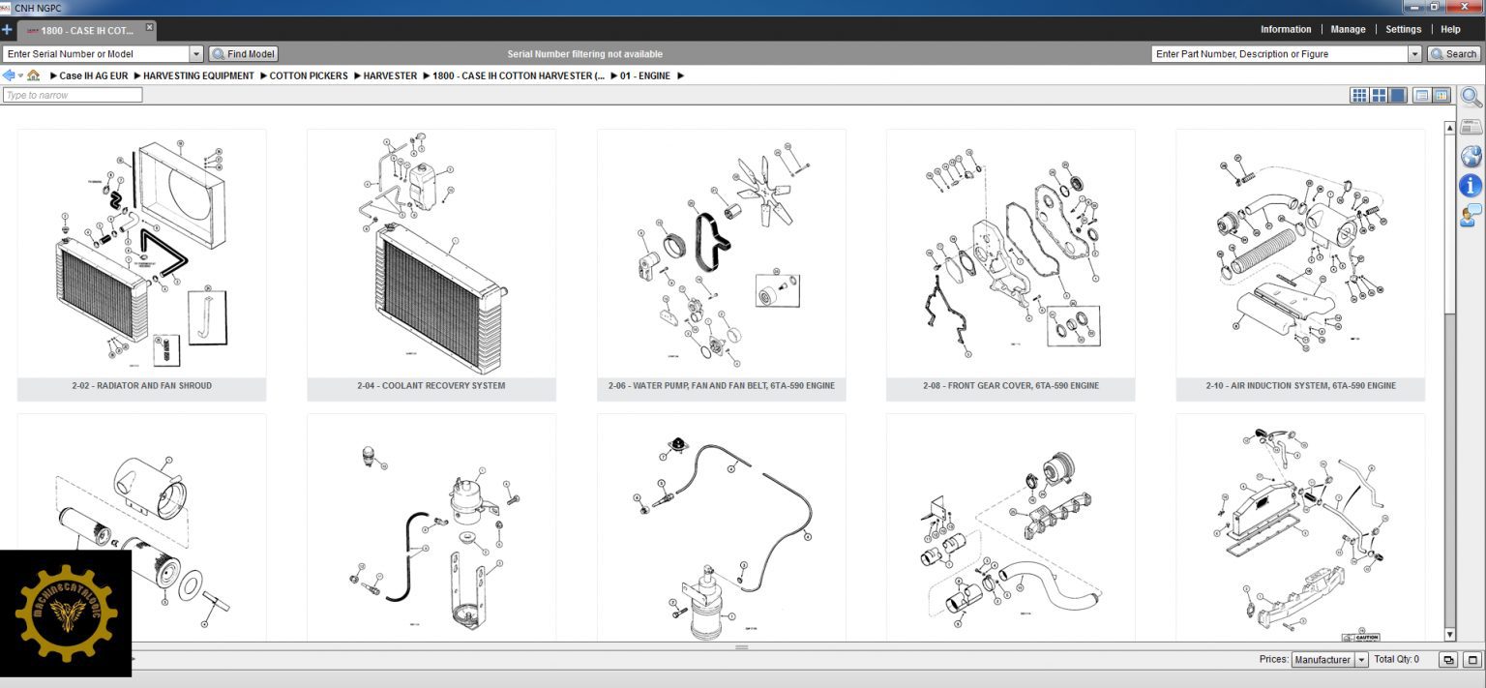Toggle the list view display mode
This screenshot has height=688, width=1486.
[x=1422, y=96]
